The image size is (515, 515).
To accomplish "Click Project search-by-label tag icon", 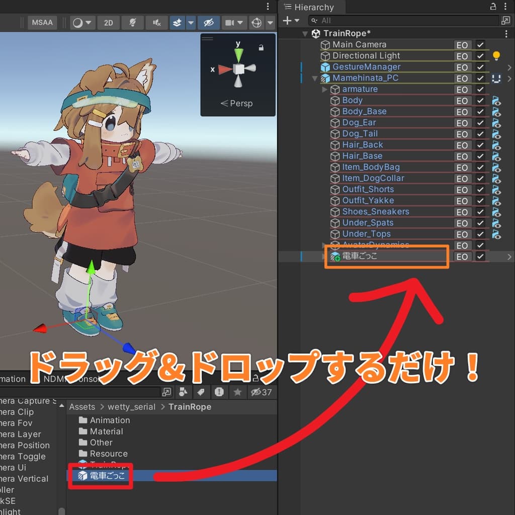I will click(x=201, y=392).
